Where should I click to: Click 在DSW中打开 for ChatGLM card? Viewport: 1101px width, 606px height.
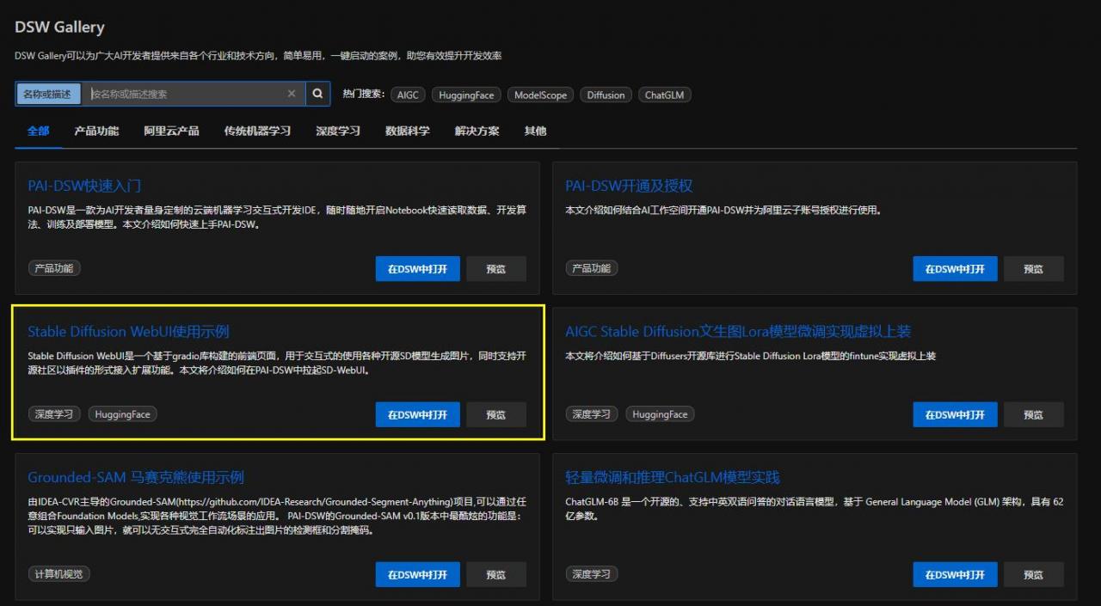pyautogui.click(x=956, y=574)
